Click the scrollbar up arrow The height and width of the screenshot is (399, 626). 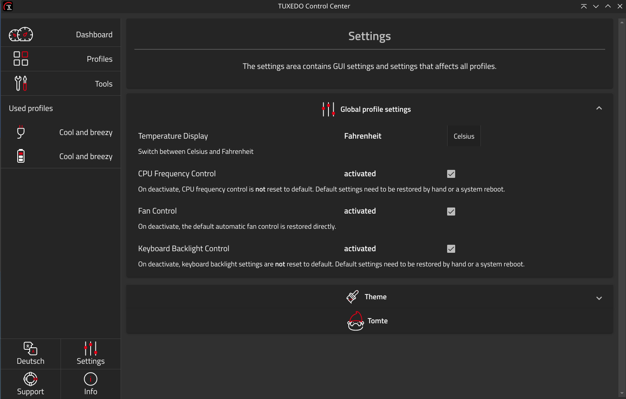click(x=622, y=22)
